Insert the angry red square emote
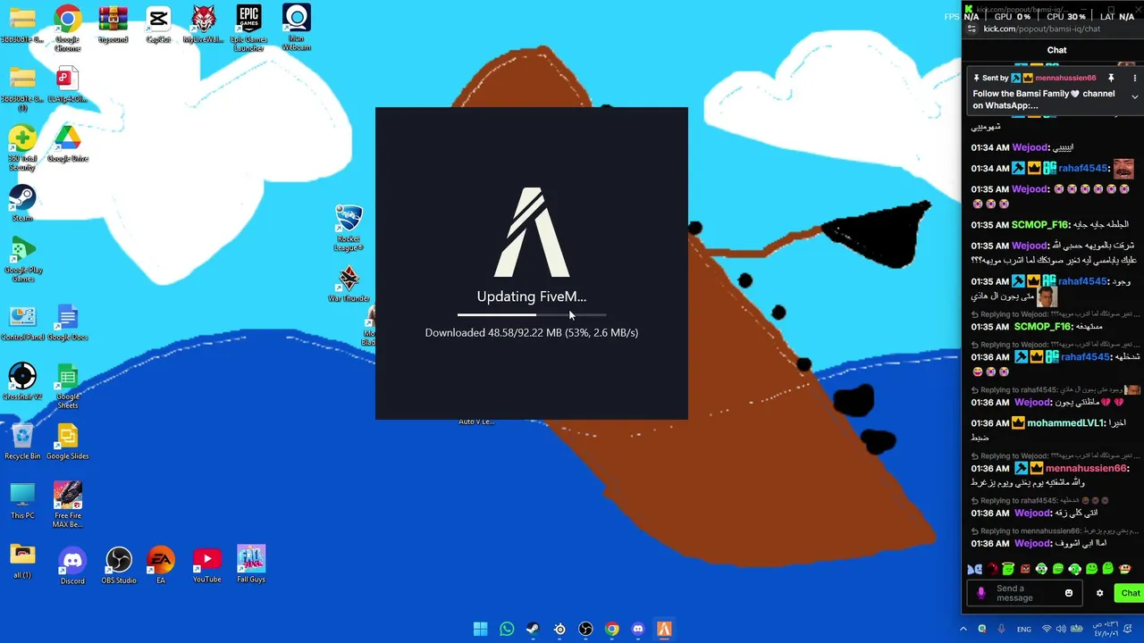The width and height of the screenshot is (1144, 643). pos(1025,569)
